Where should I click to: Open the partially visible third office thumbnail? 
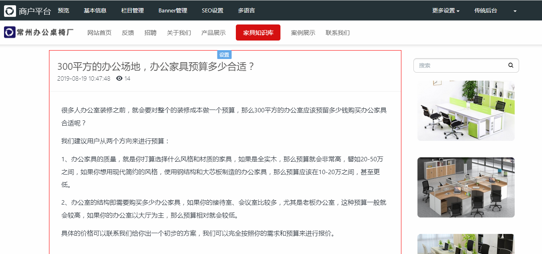[466, 244]
